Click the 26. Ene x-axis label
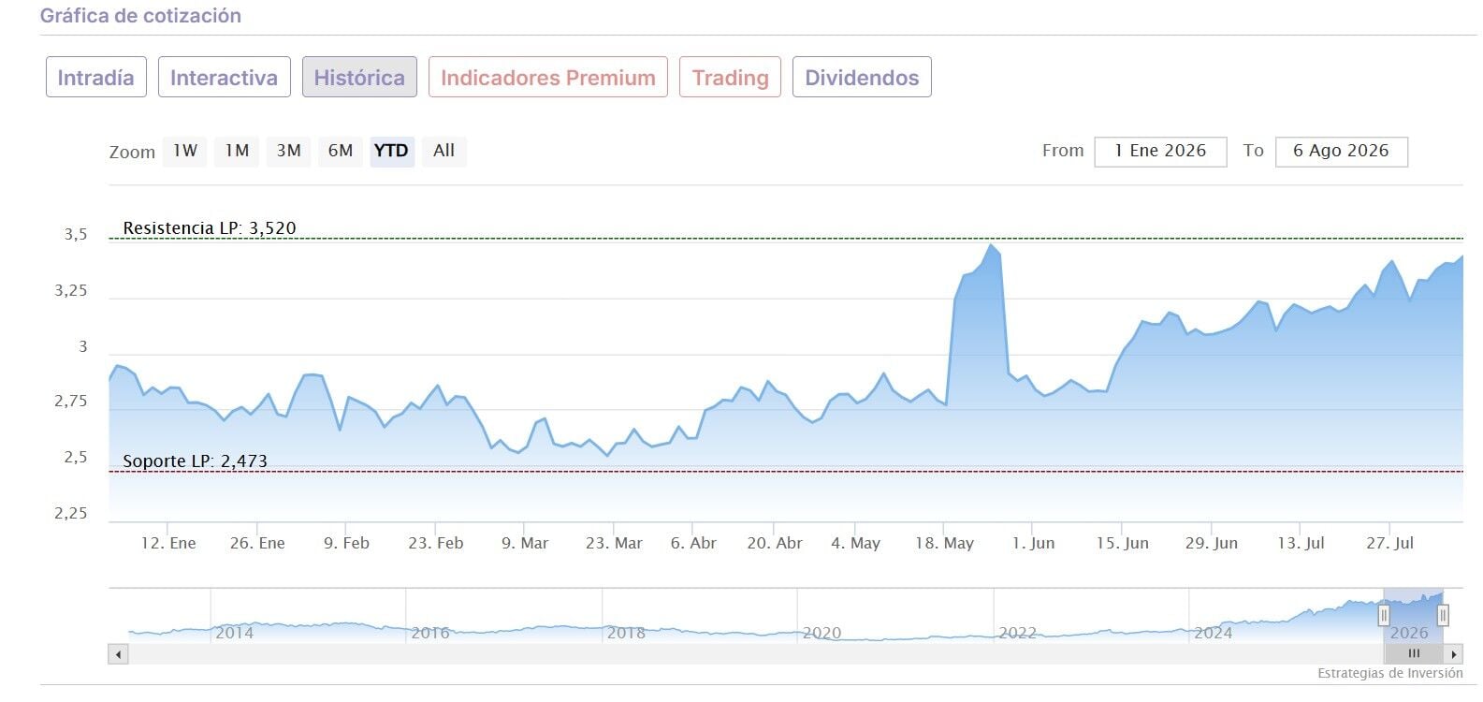The width and height of the screenshot is (1483, 702). click(257, 543)
